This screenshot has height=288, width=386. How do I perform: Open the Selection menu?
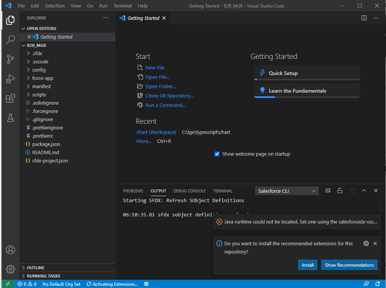(x=55, y=6)
